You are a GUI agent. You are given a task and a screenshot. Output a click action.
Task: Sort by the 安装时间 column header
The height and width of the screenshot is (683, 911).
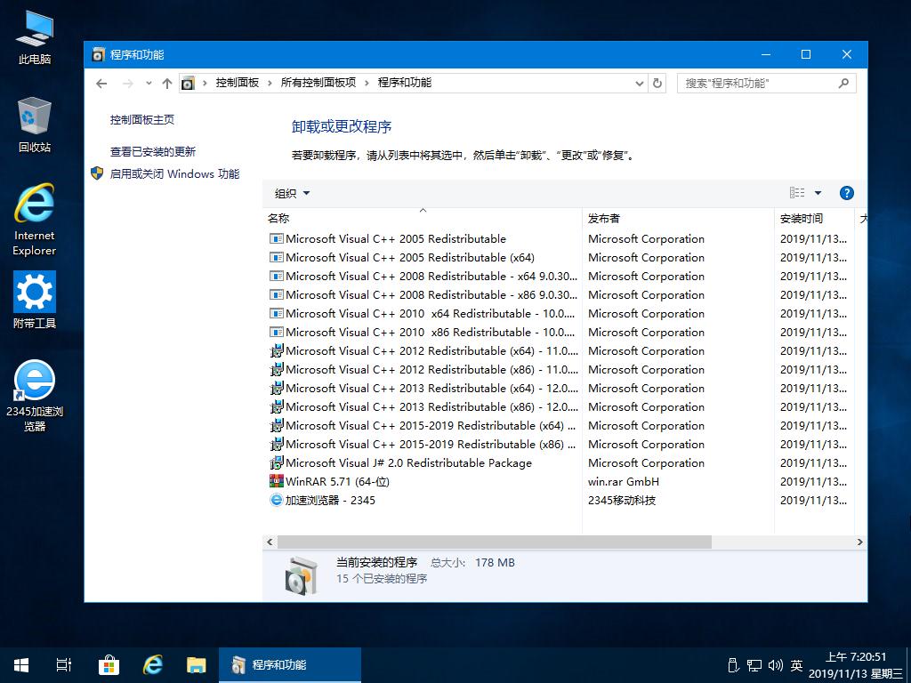tap(814, 219)
